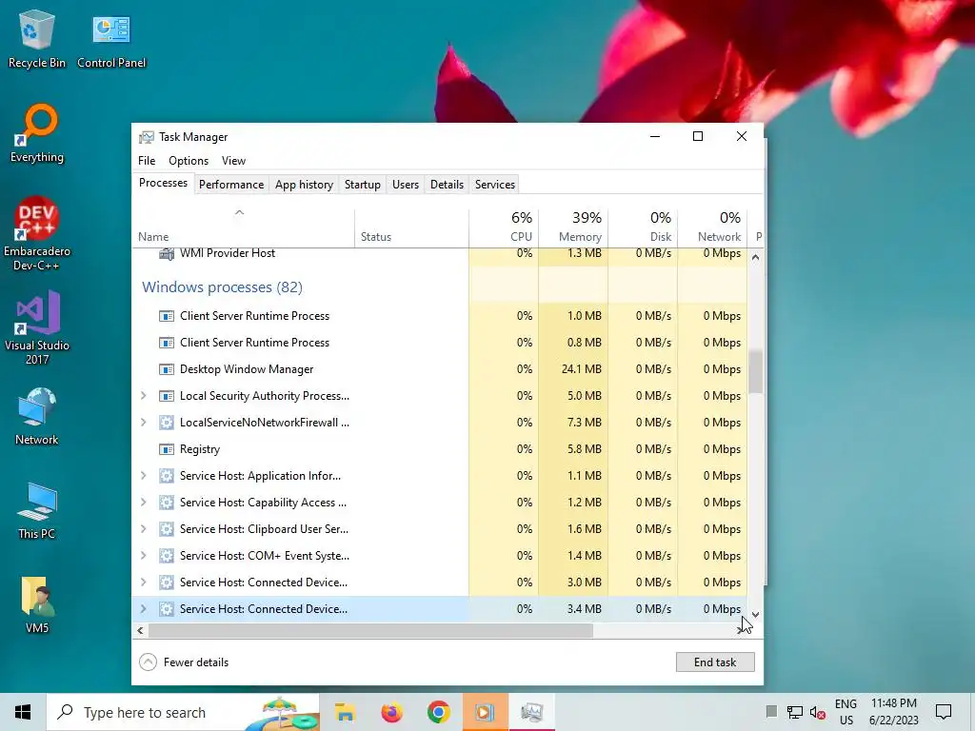Switch to the Performance tab
The width and height of the screenshot is (975, 731).
click(x=231, y=185)
